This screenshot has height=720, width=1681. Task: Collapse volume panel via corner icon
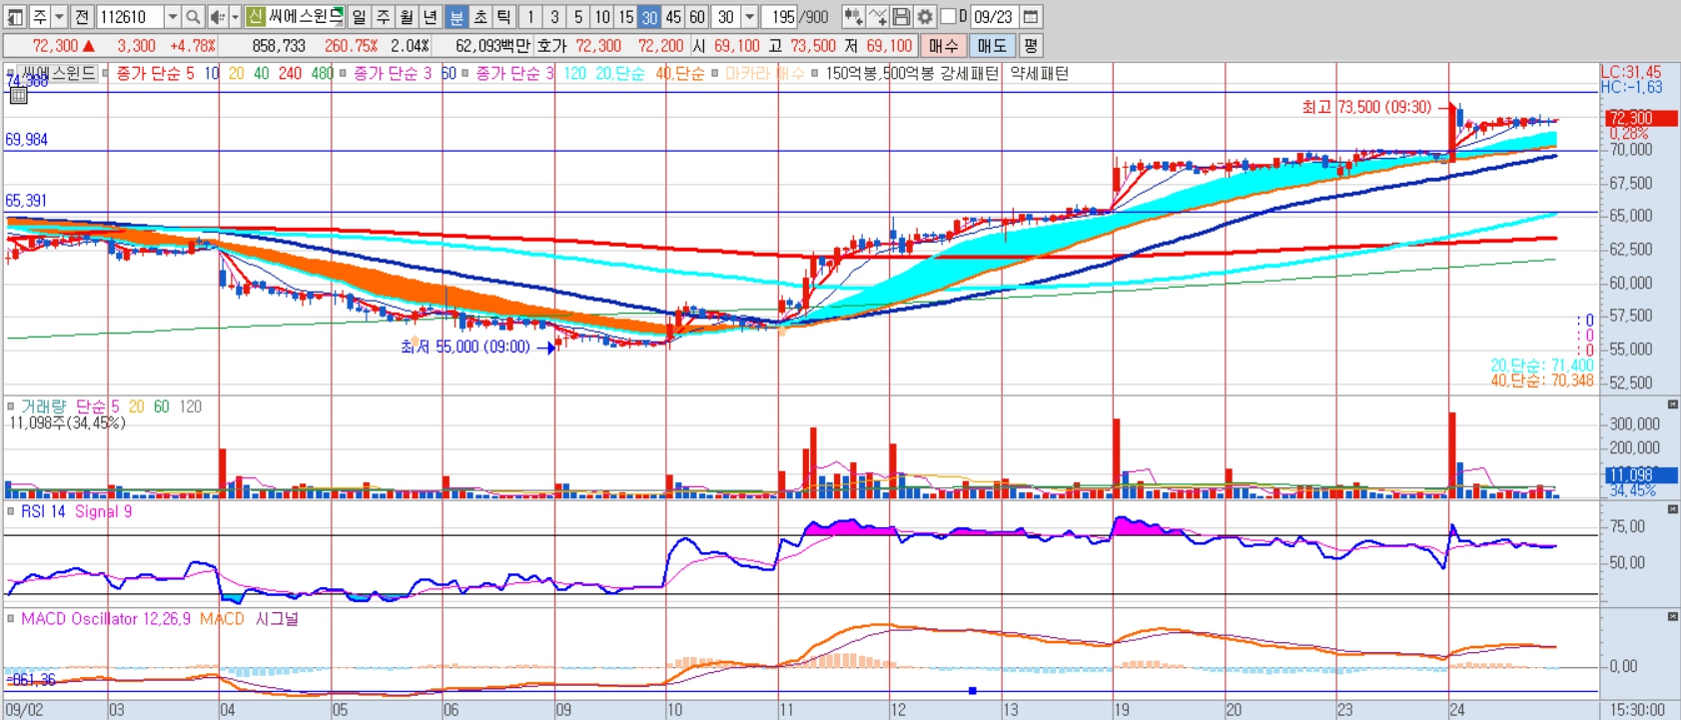[x=1673, y=404]
